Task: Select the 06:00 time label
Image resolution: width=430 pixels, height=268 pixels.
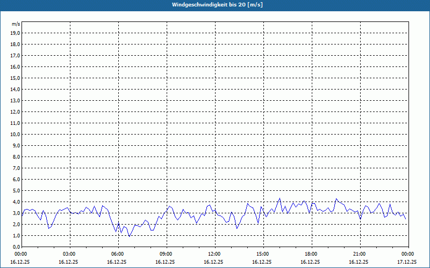Action: (x=118, y=254)
